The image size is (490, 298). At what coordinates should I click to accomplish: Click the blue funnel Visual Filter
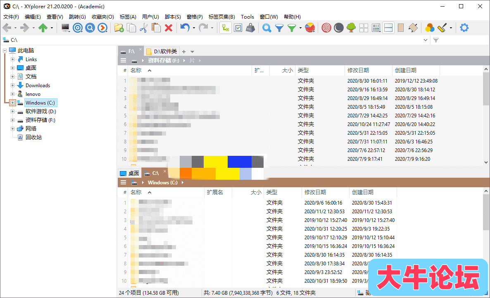(279, 28)
